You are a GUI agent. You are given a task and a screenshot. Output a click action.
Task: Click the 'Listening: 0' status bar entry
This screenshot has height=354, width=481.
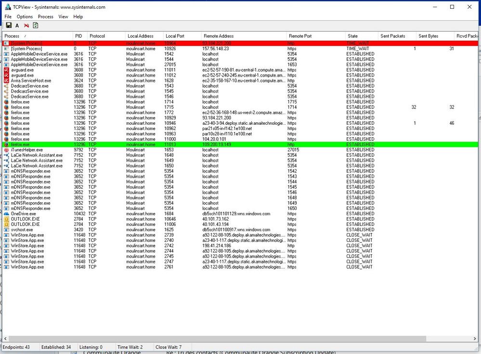click(x=91, y=347)
